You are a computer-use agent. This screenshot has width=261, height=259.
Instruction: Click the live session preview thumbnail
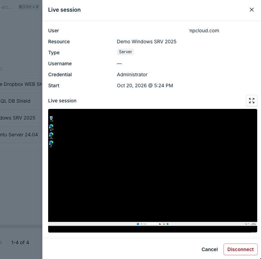(152, 171)
